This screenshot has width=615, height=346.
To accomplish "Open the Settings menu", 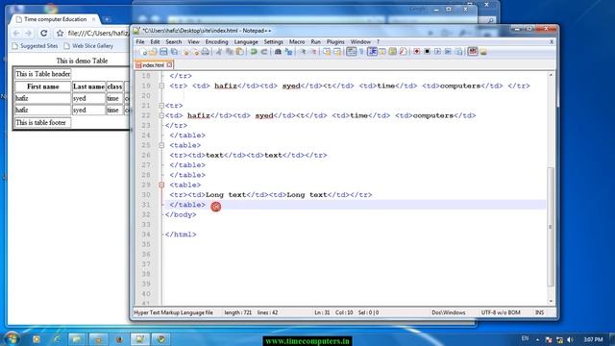I will pyautogui.click(x=273, y=41).
